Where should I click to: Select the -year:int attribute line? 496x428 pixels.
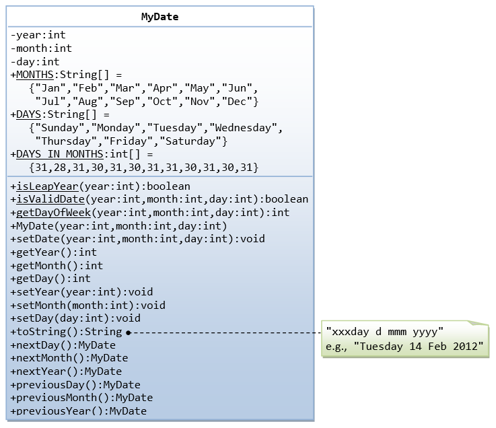[x=38, y=35]
